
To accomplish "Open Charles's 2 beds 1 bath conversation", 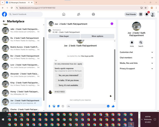I will point(22,110).
